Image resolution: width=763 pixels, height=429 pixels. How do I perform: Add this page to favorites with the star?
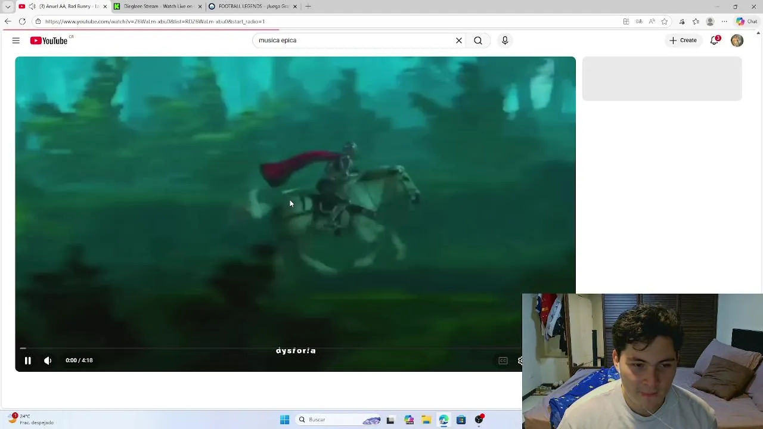[x=665, y=21]
